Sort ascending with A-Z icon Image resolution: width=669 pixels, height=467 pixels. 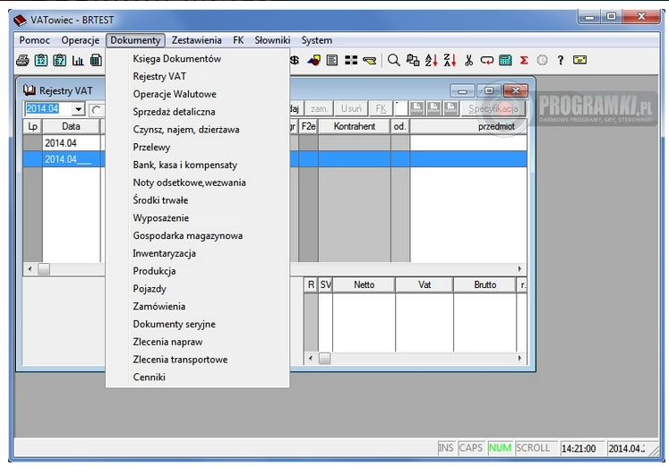pos(432,60)
